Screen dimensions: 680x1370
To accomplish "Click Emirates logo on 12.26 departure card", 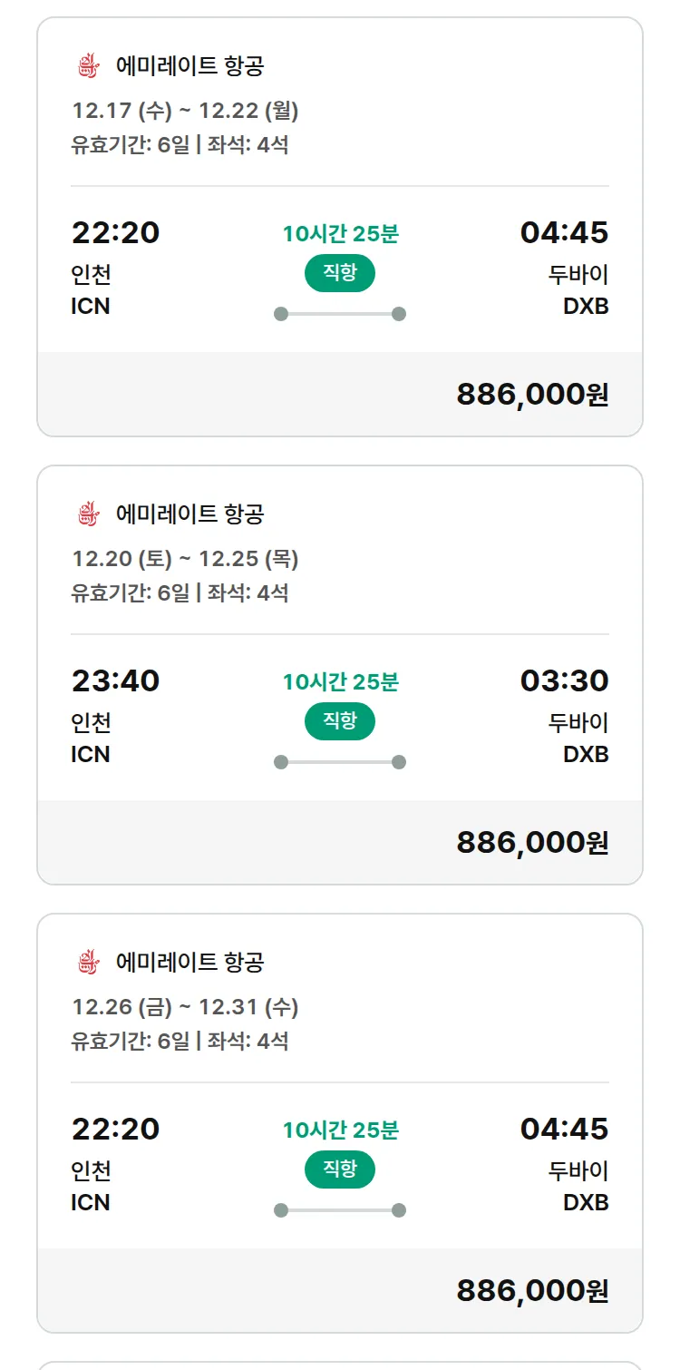I will [x=87, y=963].
